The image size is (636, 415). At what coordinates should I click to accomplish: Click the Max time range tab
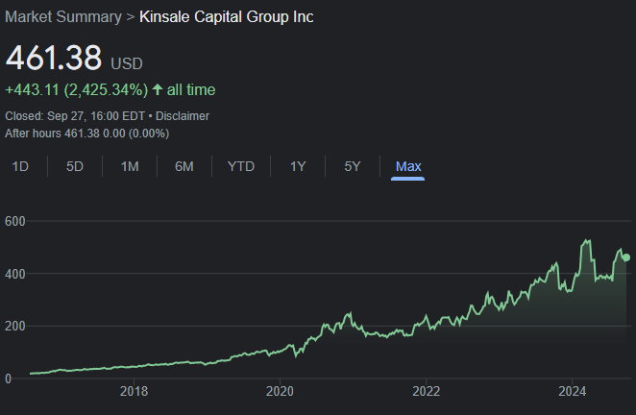point(408,166)
